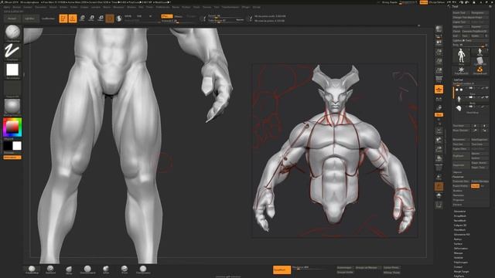
Task: Select the large white figure tool thumbnail
Action: coord(461,56)
